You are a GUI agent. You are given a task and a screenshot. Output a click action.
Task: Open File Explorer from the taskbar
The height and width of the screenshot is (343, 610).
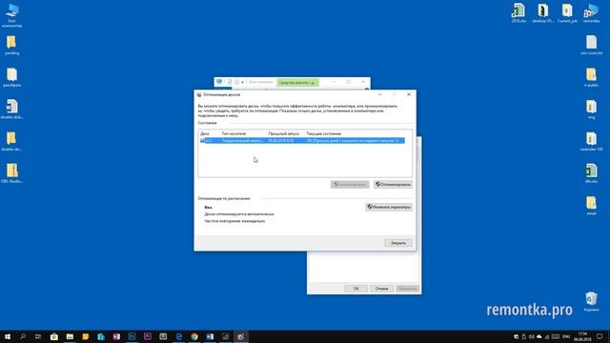pos(70,336)
